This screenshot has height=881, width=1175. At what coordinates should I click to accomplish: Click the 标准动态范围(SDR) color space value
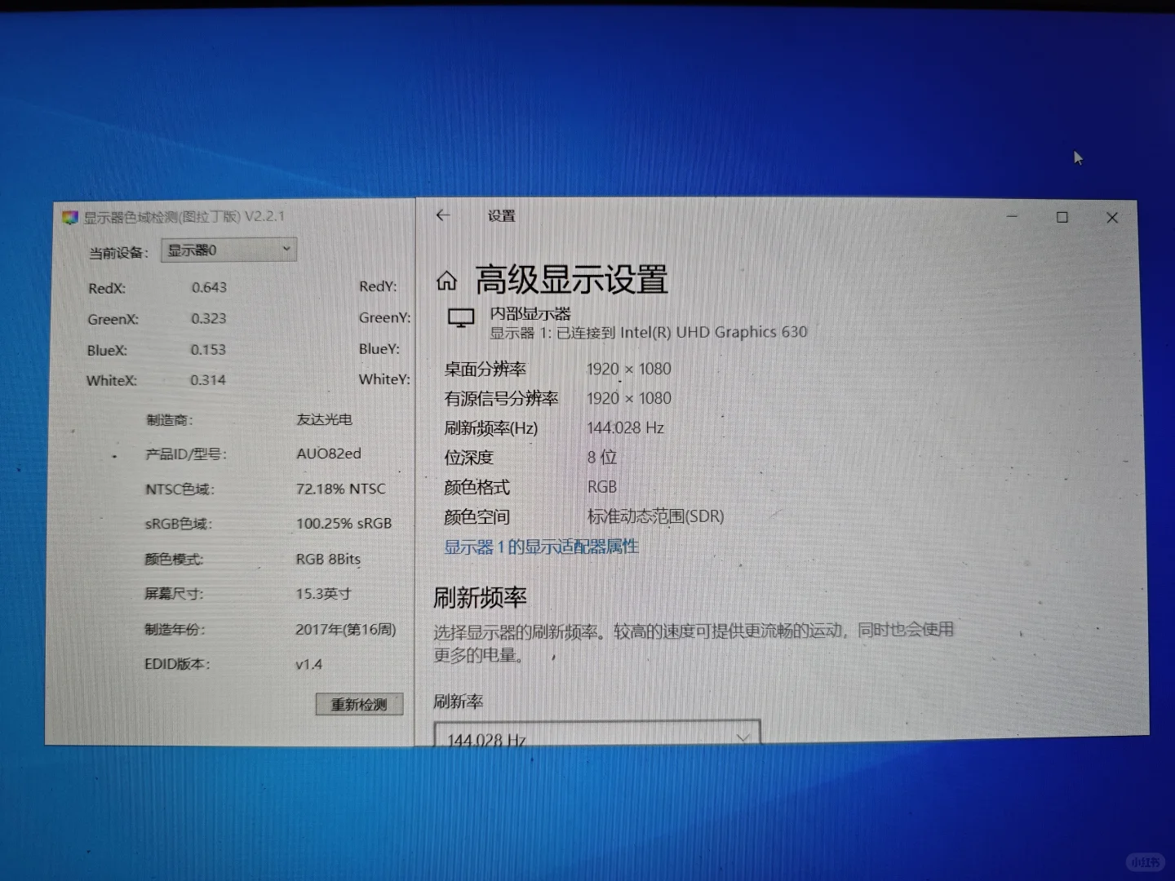[655, 516]
